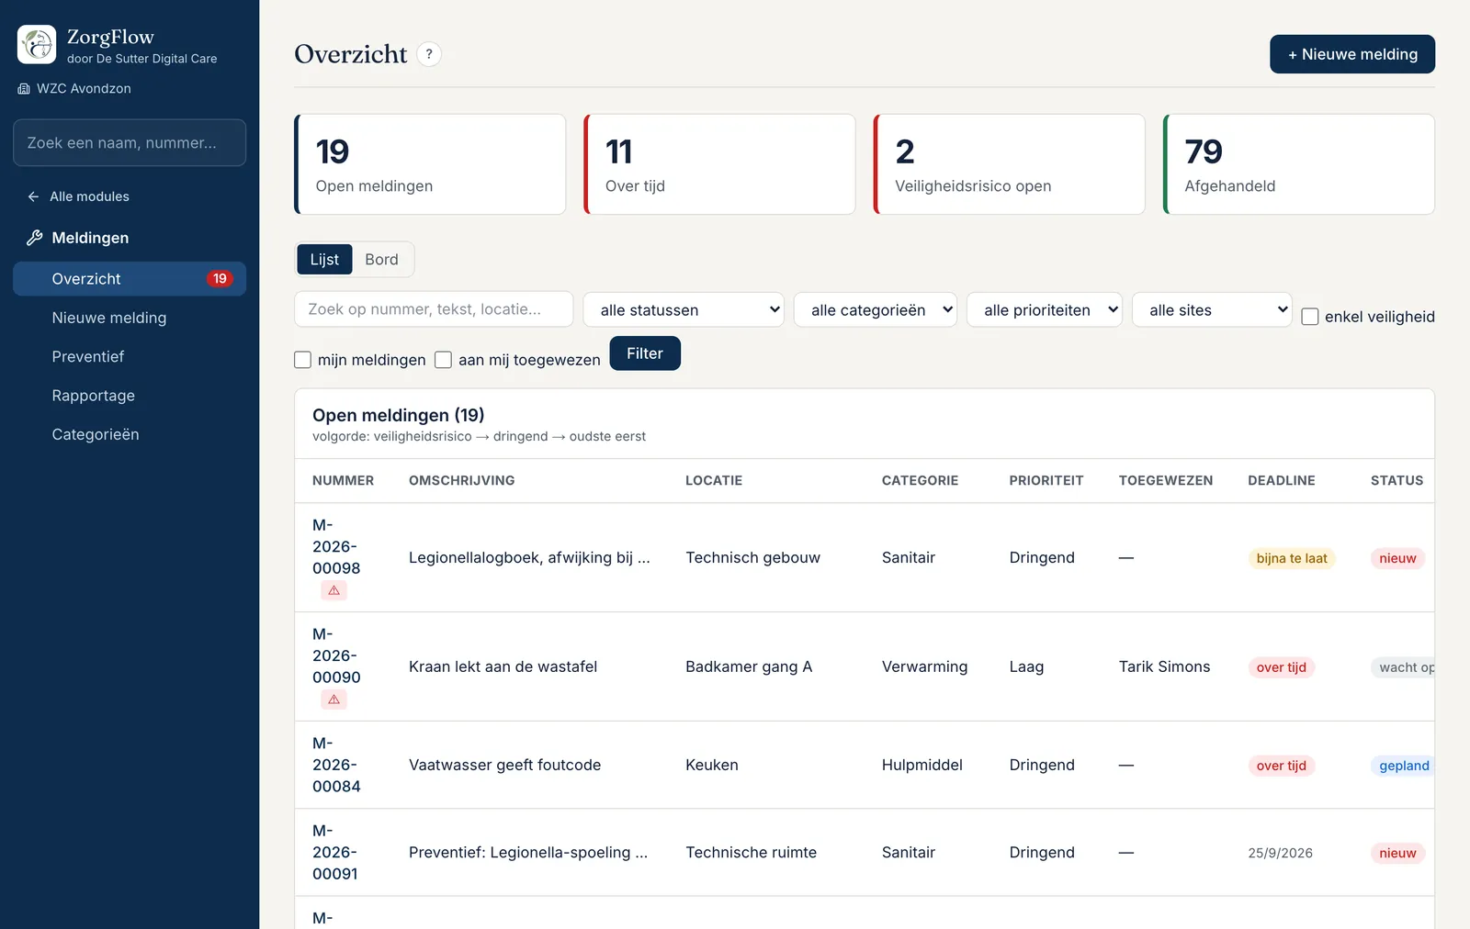This screenshot has height=929, width=1470.
Task: Click the warning icon under M-2026-00098
Action: [334, 590]
